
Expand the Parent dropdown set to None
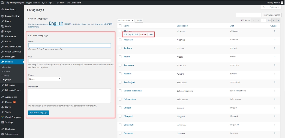pos(45,79)
